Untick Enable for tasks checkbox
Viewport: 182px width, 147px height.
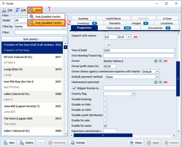[x=105, y=126]
